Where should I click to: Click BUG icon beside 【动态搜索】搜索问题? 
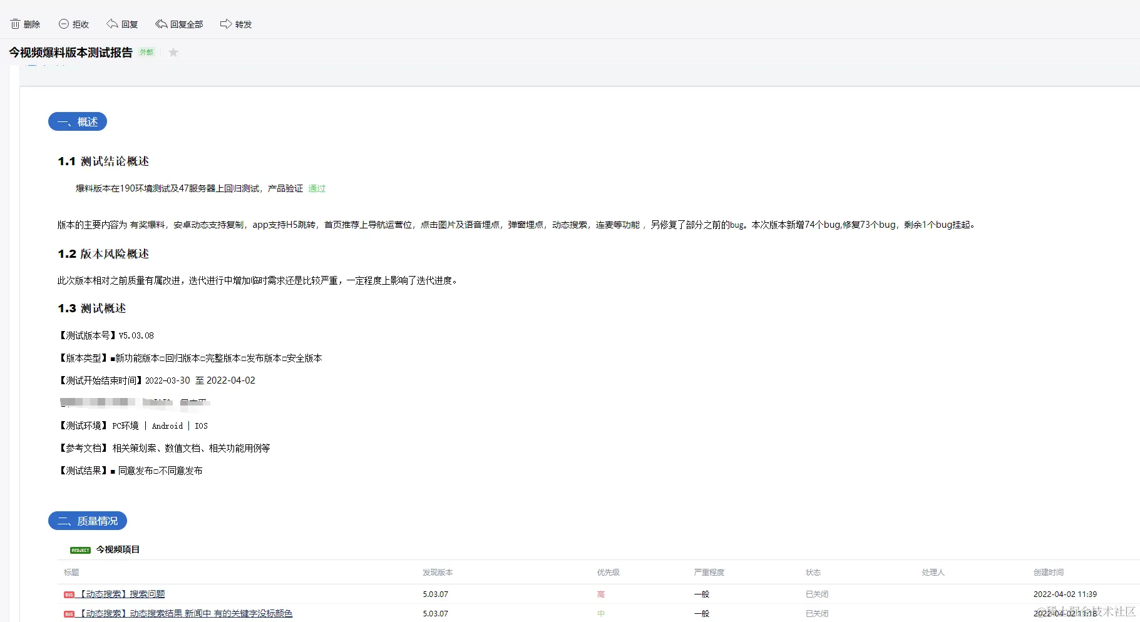tap(69, 594)
